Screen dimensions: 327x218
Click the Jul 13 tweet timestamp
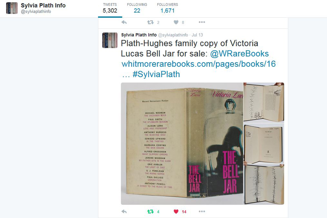(x=197, y=35)
